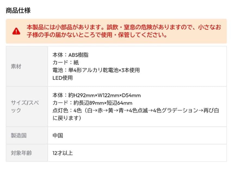235x177 pixels.
Task: Click the warning line about 使用・保管
Action: pyautogui.click(x=97, y=35)
